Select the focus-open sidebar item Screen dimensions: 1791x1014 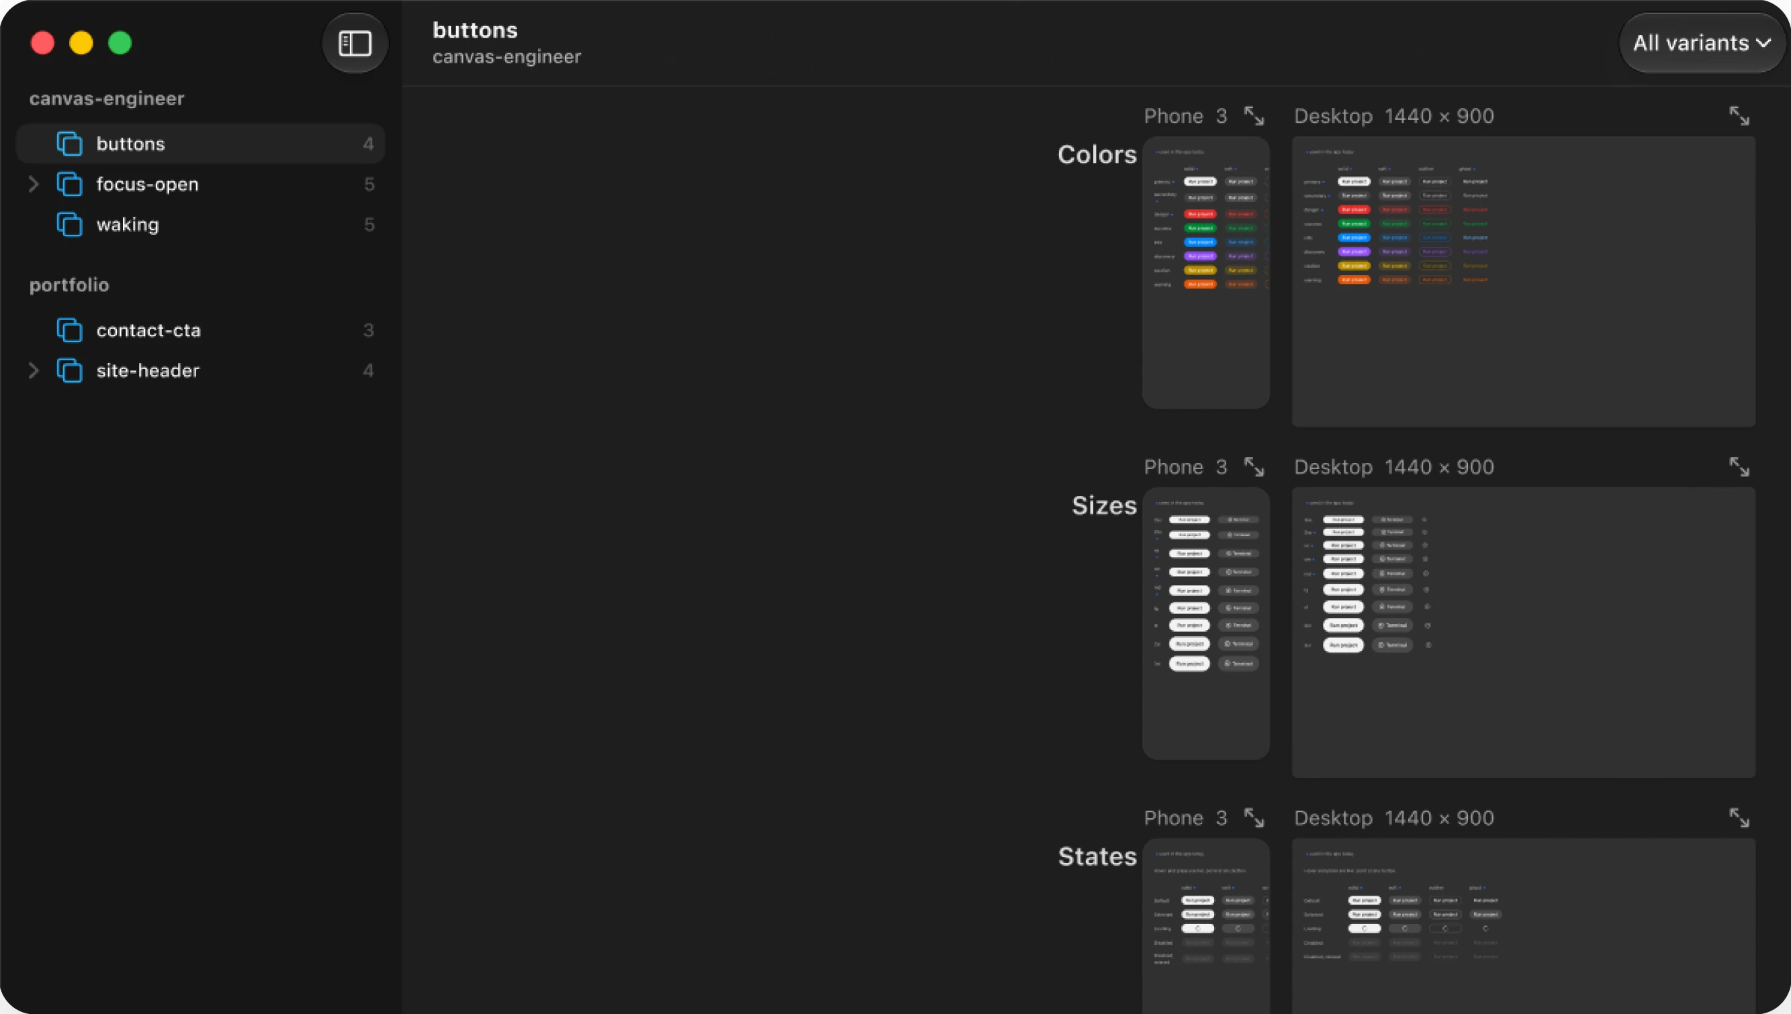201,184
